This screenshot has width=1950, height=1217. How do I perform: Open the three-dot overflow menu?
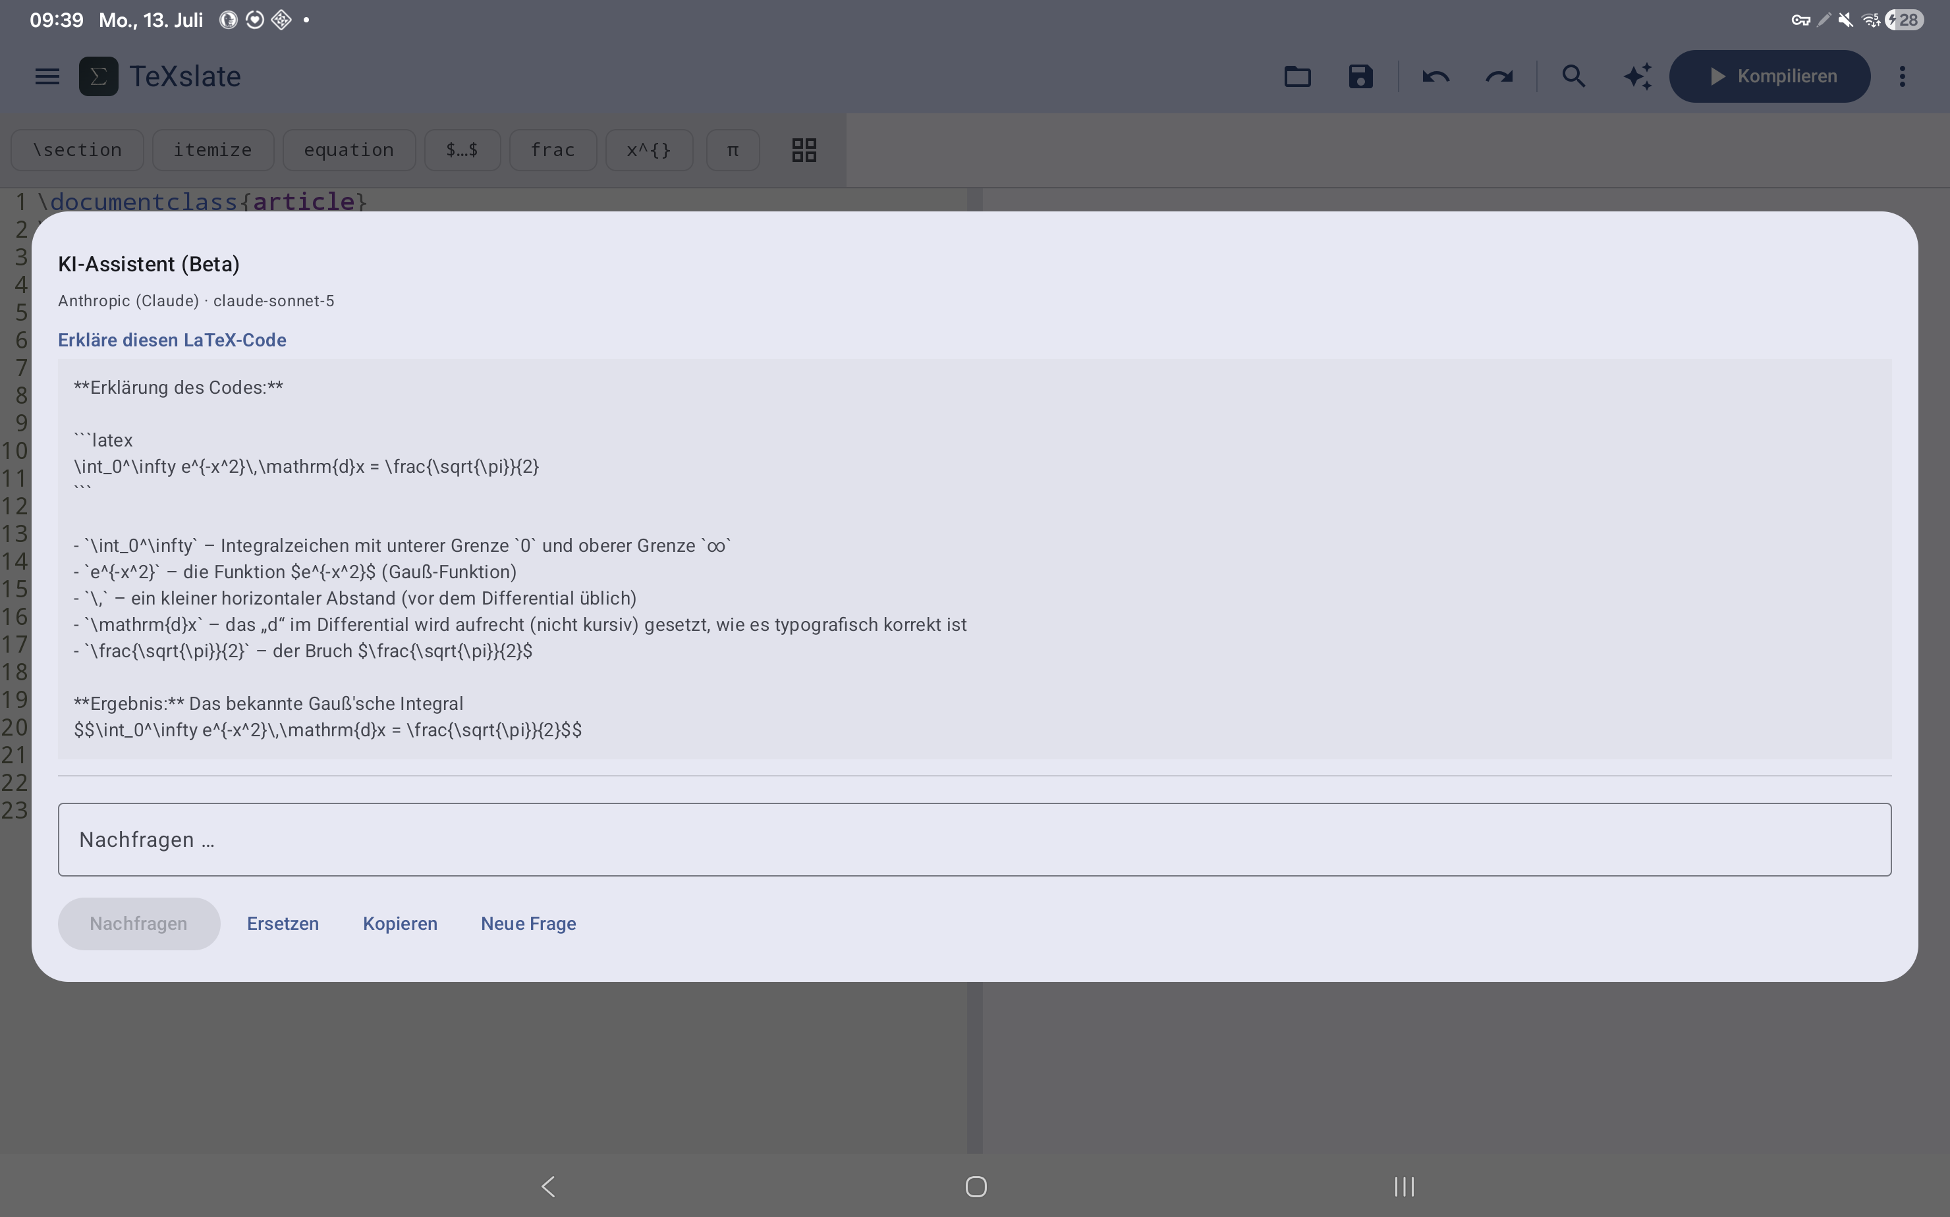tap(1903, 76)
